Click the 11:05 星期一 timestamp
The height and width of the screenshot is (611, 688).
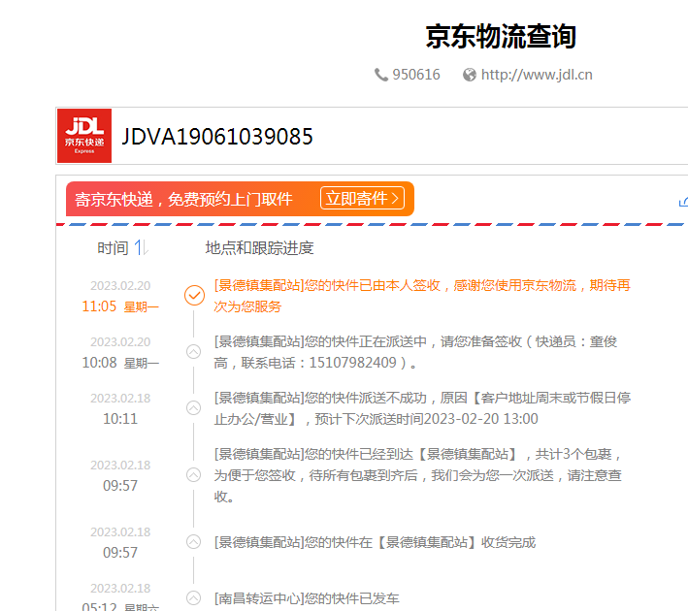120,306
